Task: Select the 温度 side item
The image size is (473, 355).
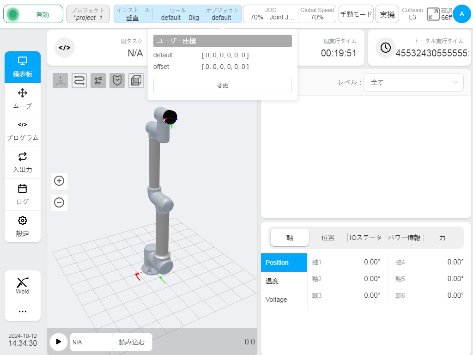Action: (284, 281)
